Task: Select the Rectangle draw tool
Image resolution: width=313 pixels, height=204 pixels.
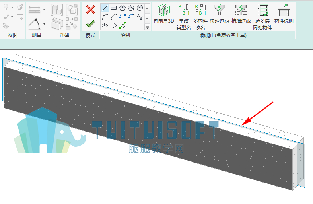Action: pyautogui.click(x=114, y=8)
